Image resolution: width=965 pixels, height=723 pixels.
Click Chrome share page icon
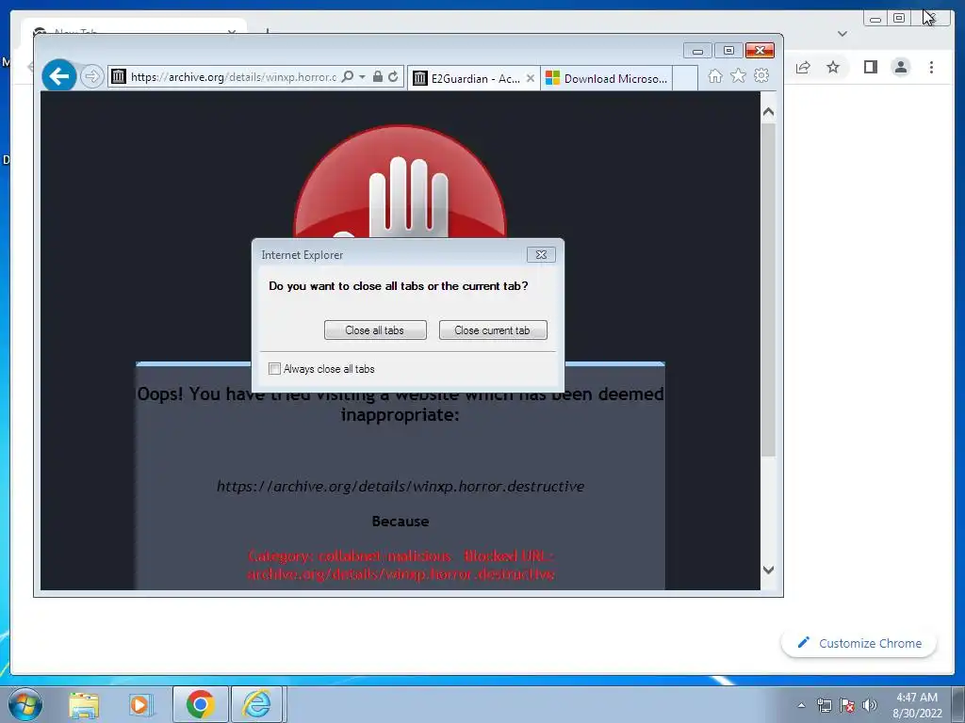pos(803,68)
